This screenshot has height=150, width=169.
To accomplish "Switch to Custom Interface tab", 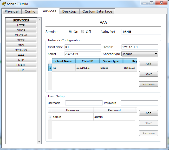I will pos(97,11).
